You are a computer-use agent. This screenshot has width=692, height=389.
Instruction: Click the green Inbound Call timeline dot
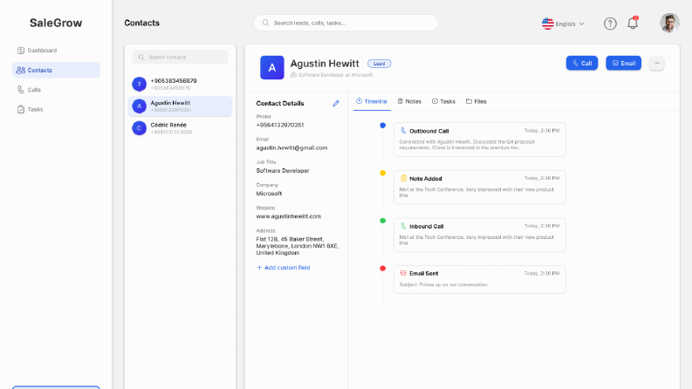coord(382,221)
